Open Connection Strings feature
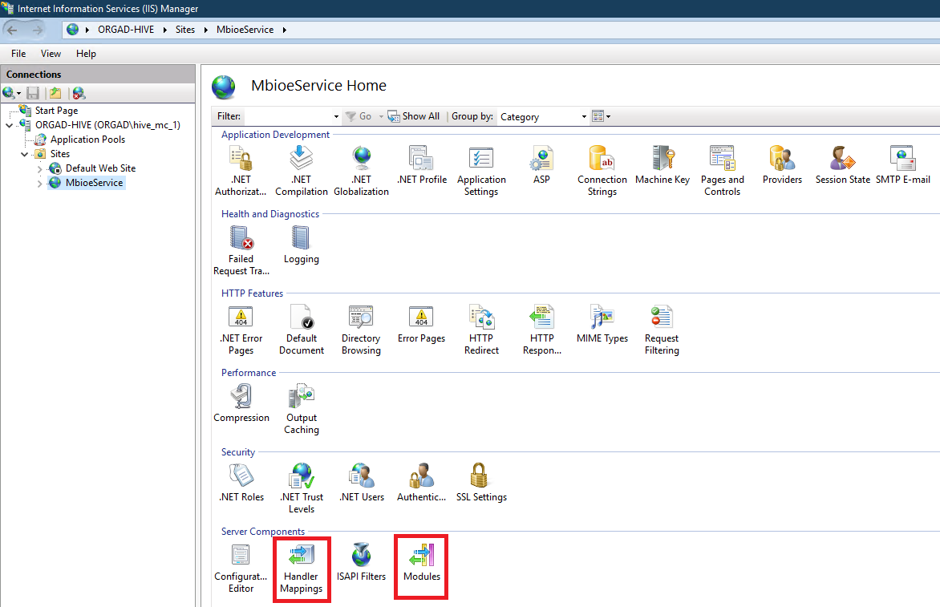Screen dimensions: 940x607 [x=602, y=171]
